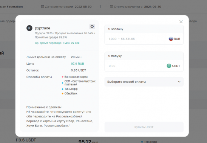Click the RUB flag icon
207x143 pixels.
(171, 39)
